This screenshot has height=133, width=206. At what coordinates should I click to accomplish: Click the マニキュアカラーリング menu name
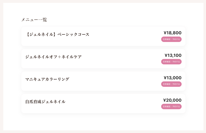tap(47, 79)
